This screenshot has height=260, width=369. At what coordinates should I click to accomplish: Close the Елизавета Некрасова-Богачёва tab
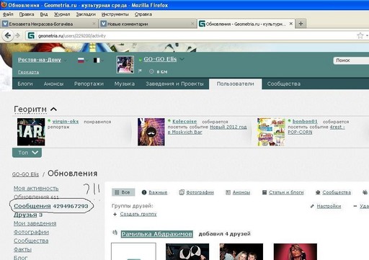pyautogui.click(x=94, y=24)
